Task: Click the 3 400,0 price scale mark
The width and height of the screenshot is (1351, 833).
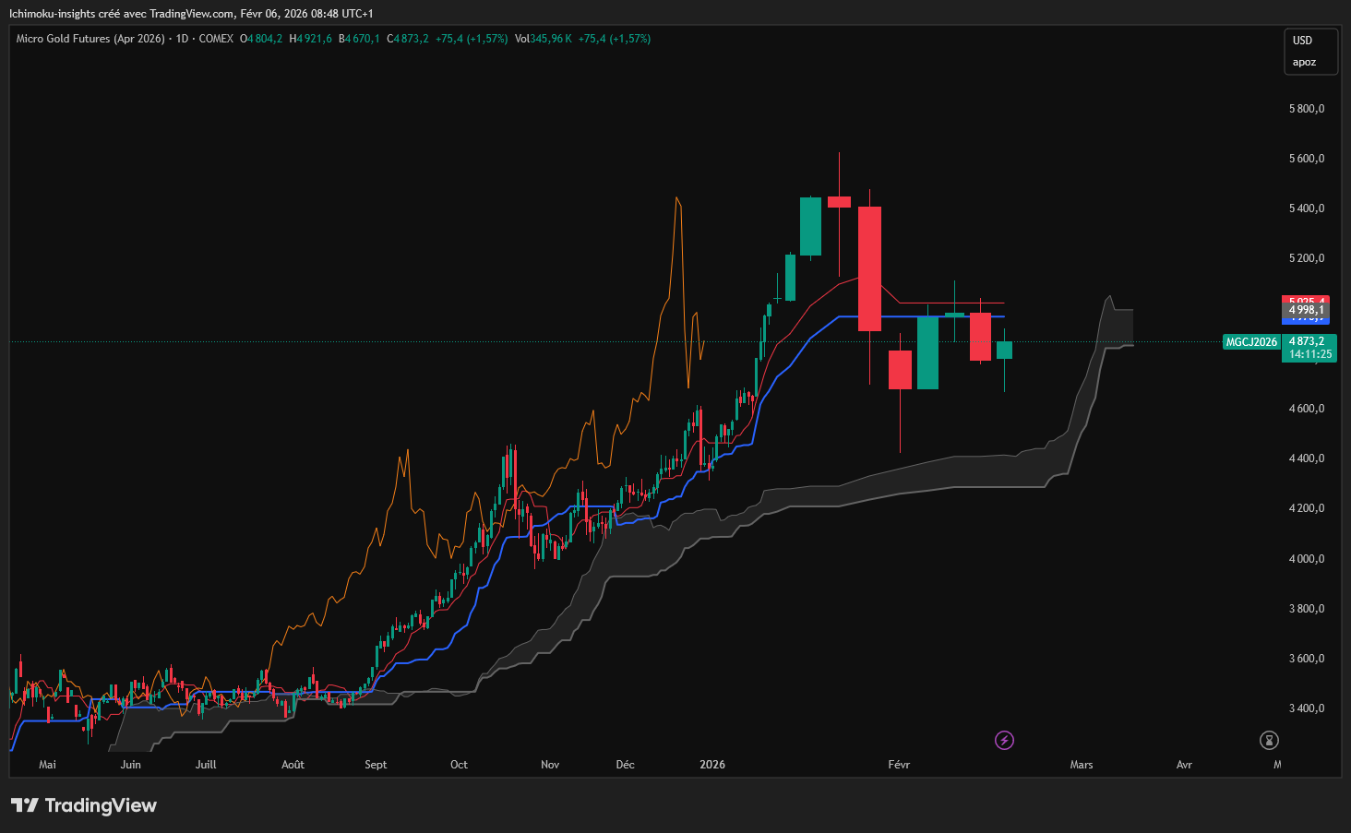Action: click(x=1307, y=708)
